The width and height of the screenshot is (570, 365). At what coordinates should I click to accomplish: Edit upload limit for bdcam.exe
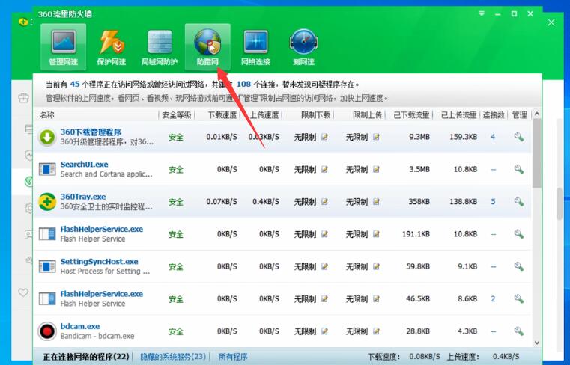coord(376,331)
